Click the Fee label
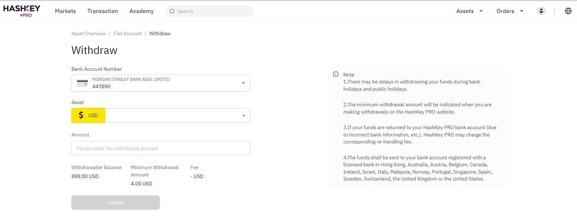This screenshot has height=218, width=577. [194, 167]
